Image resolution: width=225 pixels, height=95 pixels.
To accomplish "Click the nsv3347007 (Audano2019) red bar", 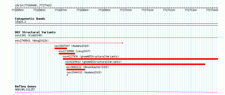I will [61, 48].
